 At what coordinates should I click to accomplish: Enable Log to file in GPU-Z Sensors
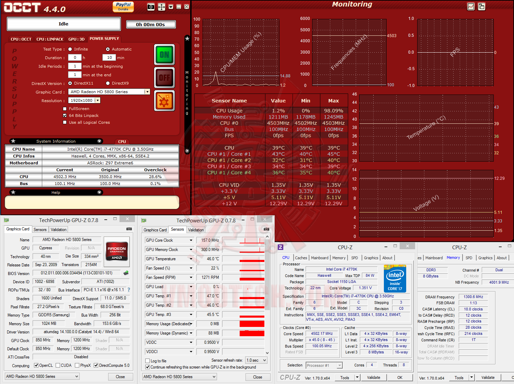click(147, 361)
